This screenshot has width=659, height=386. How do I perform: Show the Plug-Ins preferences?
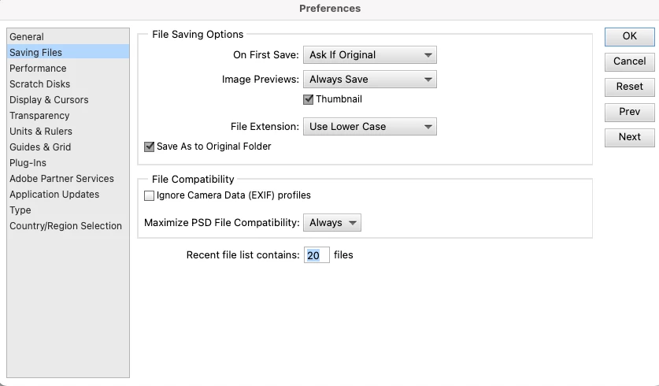pos(28,163)
